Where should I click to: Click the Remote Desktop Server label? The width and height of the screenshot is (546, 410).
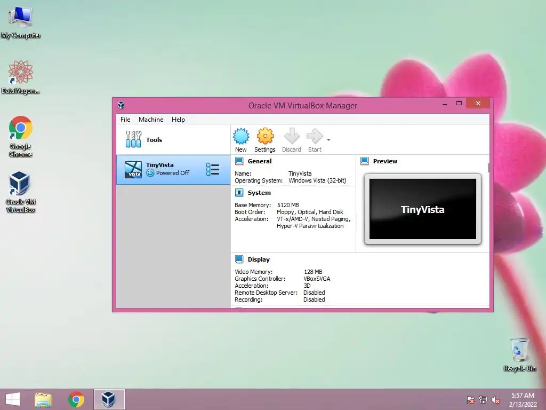[x=266, y=293]
